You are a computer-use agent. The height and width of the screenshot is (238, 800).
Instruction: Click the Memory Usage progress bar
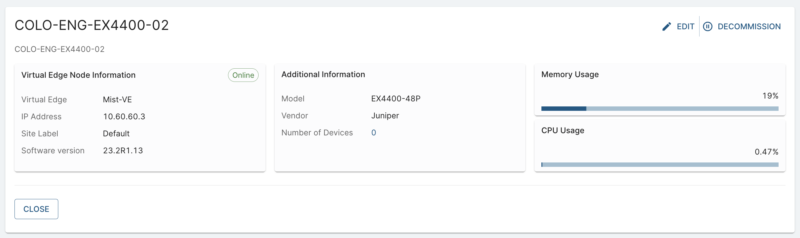(x=660, y=109)
